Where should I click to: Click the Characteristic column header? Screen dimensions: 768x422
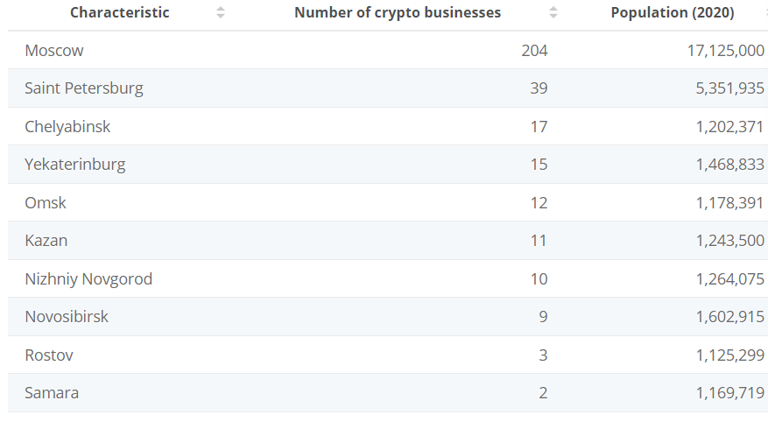pyautogui.click(x=119, y=12)
